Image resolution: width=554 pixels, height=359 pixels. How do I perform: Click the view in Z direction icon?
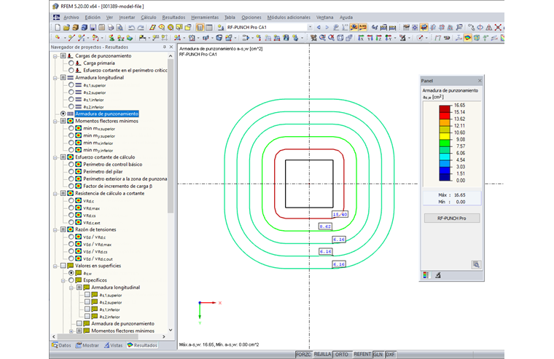(379, 38)
